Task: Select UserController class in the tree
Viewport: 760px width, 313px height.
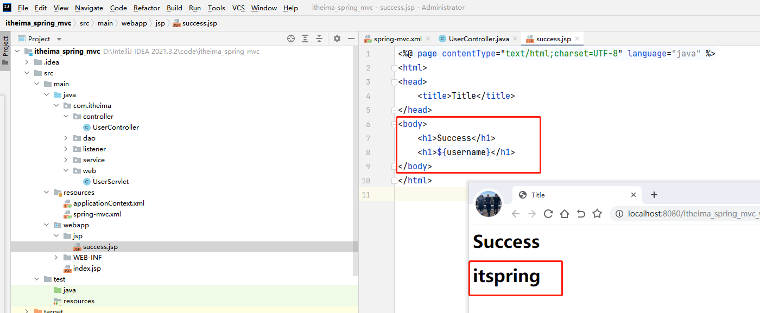Action: [116, 127]
